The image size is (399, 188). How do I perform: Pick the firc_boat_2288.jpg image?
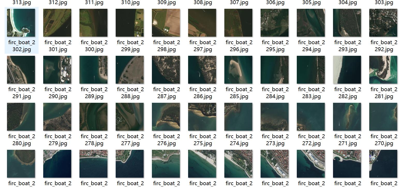[130, 70]
